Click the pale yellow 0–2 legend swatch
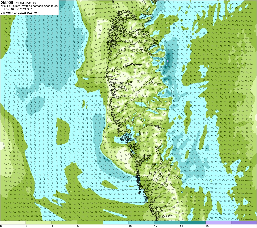The height and width of the screenshot is (228, 257). pos(13,222)
